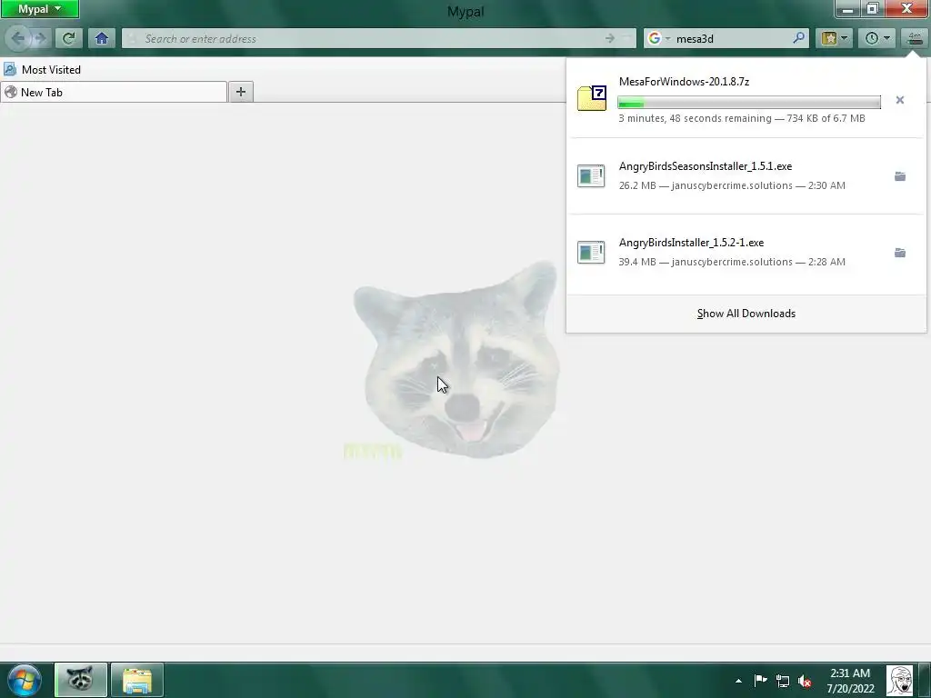Viewport: 931px width, 698px height.
Task: Reload the current page
Action: click(x=69, y=38)
